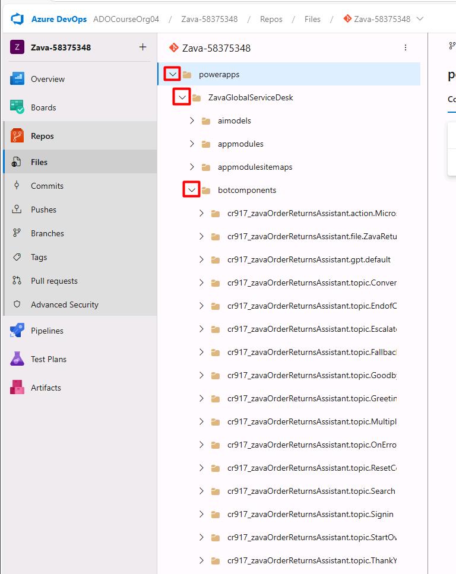Screen dimensions: 456x574
Task: Open repository dropdown in breadcrumb
Action: [420, 18]
